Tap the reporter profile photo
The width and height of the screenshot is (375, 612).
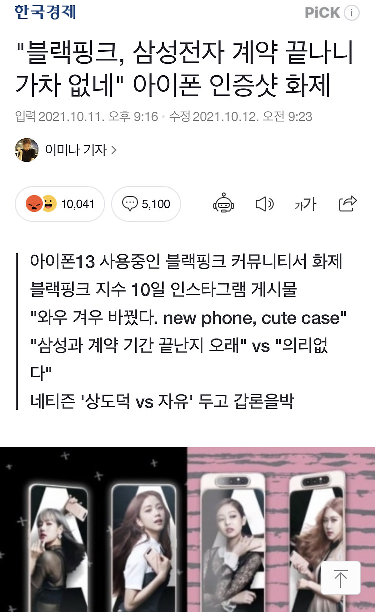(27, 150)
